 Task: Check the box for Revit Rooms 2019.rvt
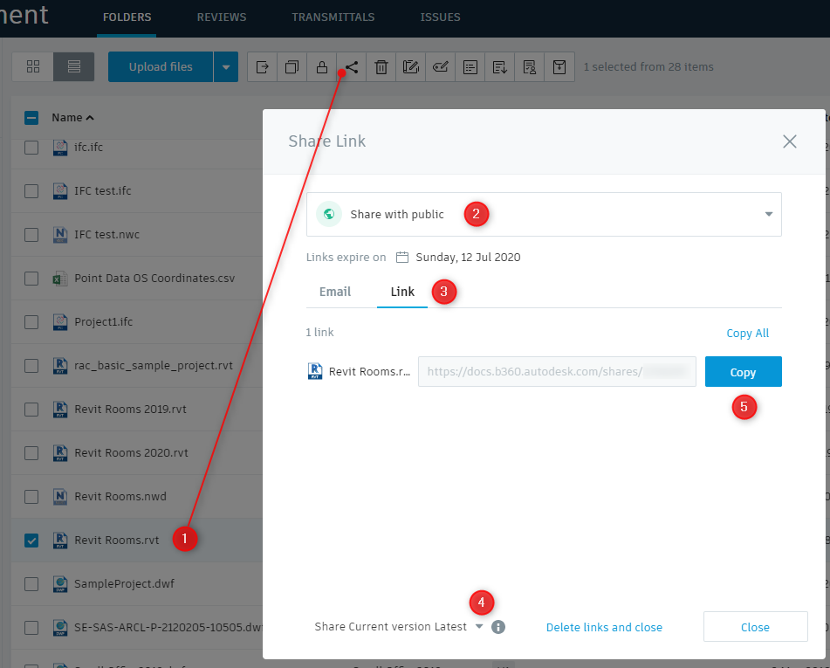(x=31, y=410)
